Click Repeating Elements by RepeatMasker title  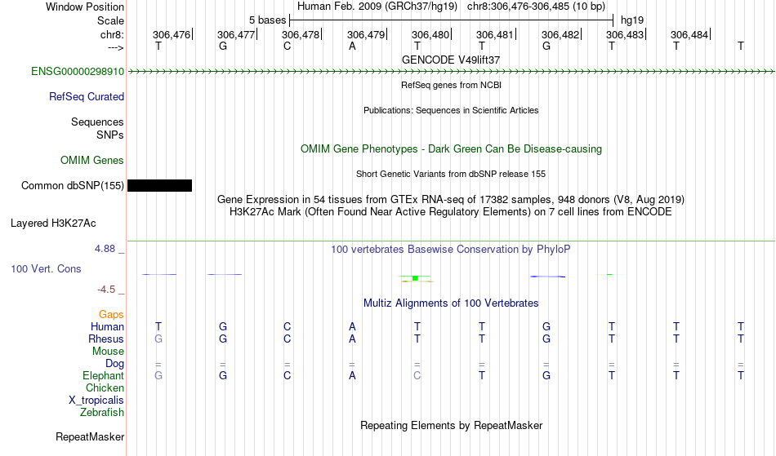[x=452, y=425]
